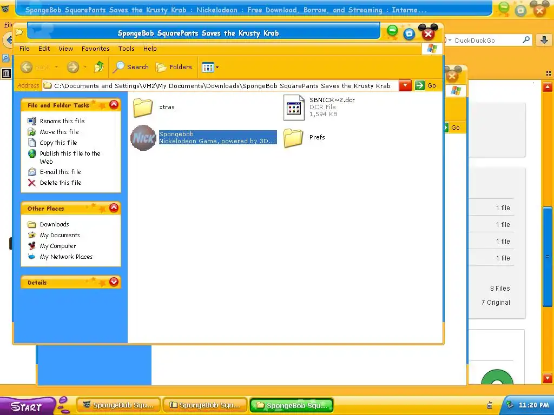Click the Rename this file icon

(x=32, y=121)
